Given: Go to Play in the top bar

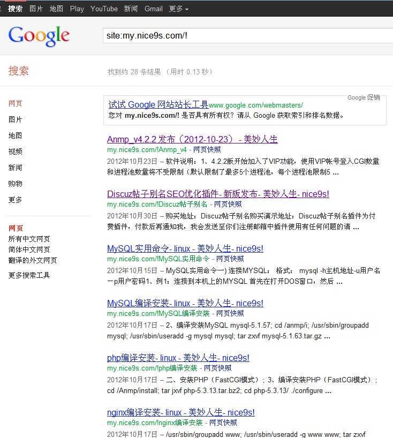Looking at the screenshot, I should pyautogui.click(x=77, y=9).
